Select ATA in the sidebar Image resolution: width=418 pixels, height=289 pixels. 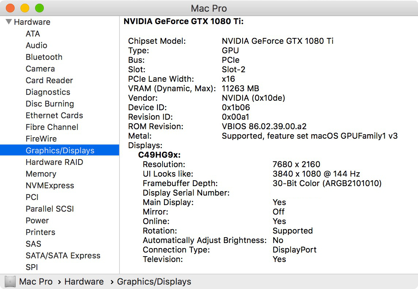[33, 34]
